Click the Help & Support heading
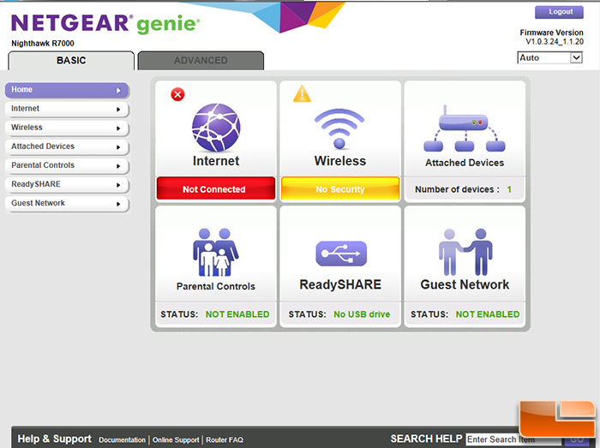 tap(54, 439)
